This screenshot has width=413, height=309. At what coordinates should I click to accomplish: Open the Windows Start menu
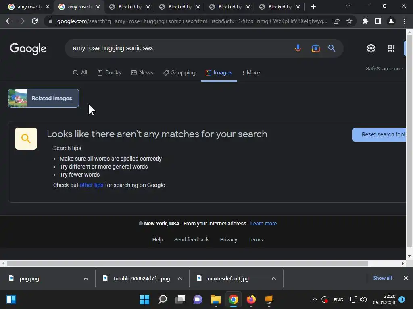pos(144,299)
